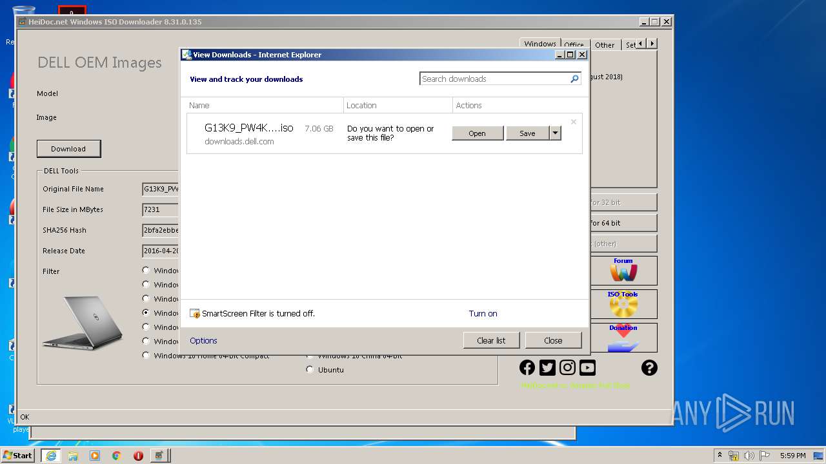
Task: Select the first Windows filter radio button
Action: point(146,271)
